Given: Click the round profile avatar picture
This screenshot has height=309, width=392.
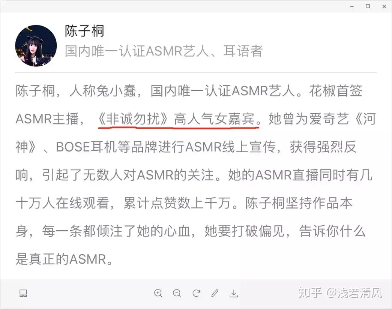Looking at the screenshot, I should point(36,46).
